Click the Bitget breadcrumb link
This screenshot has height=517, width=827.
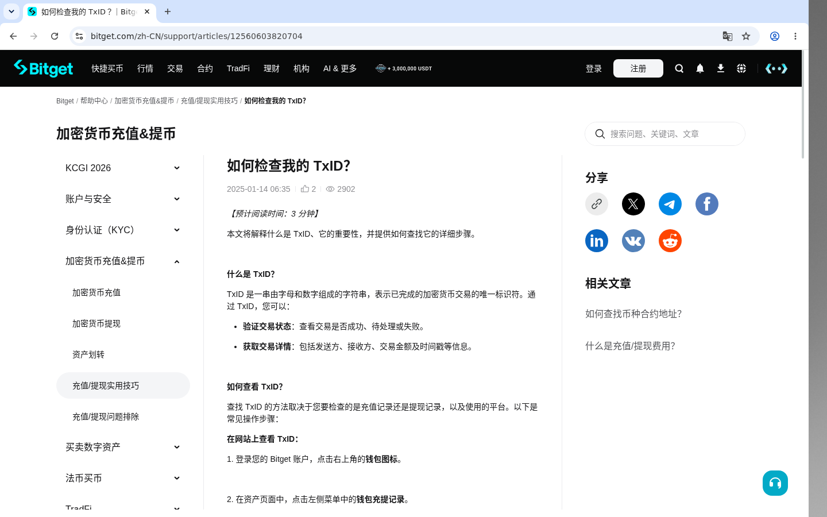(65, 101)
